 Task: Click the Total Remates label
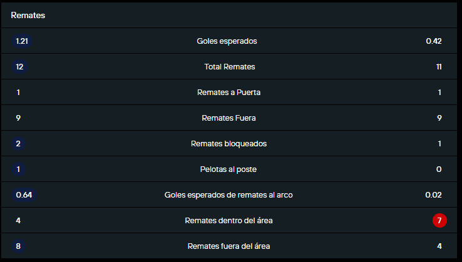pos(230,67)
